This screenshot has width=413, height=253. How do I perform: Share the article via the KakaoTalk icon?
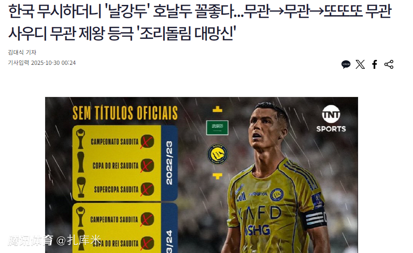tap(346, 64)
